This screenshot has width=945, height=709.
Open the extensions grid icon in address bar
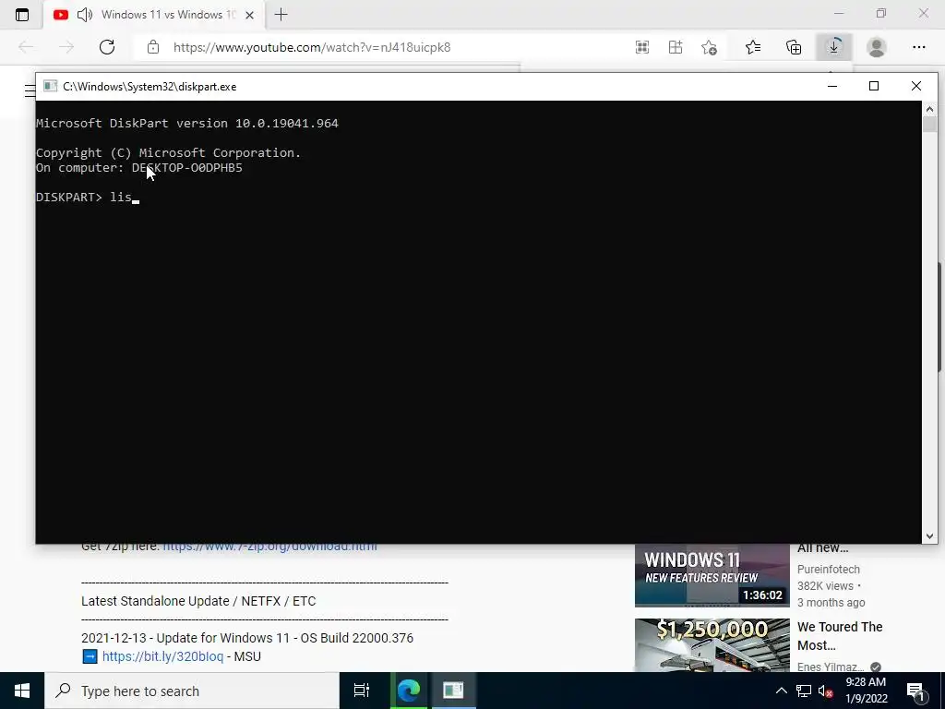[676, 47]
